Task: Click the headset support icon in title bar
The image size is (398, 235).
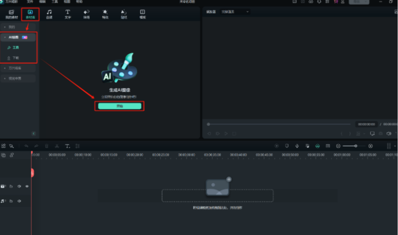Action: tap(319, 1)
